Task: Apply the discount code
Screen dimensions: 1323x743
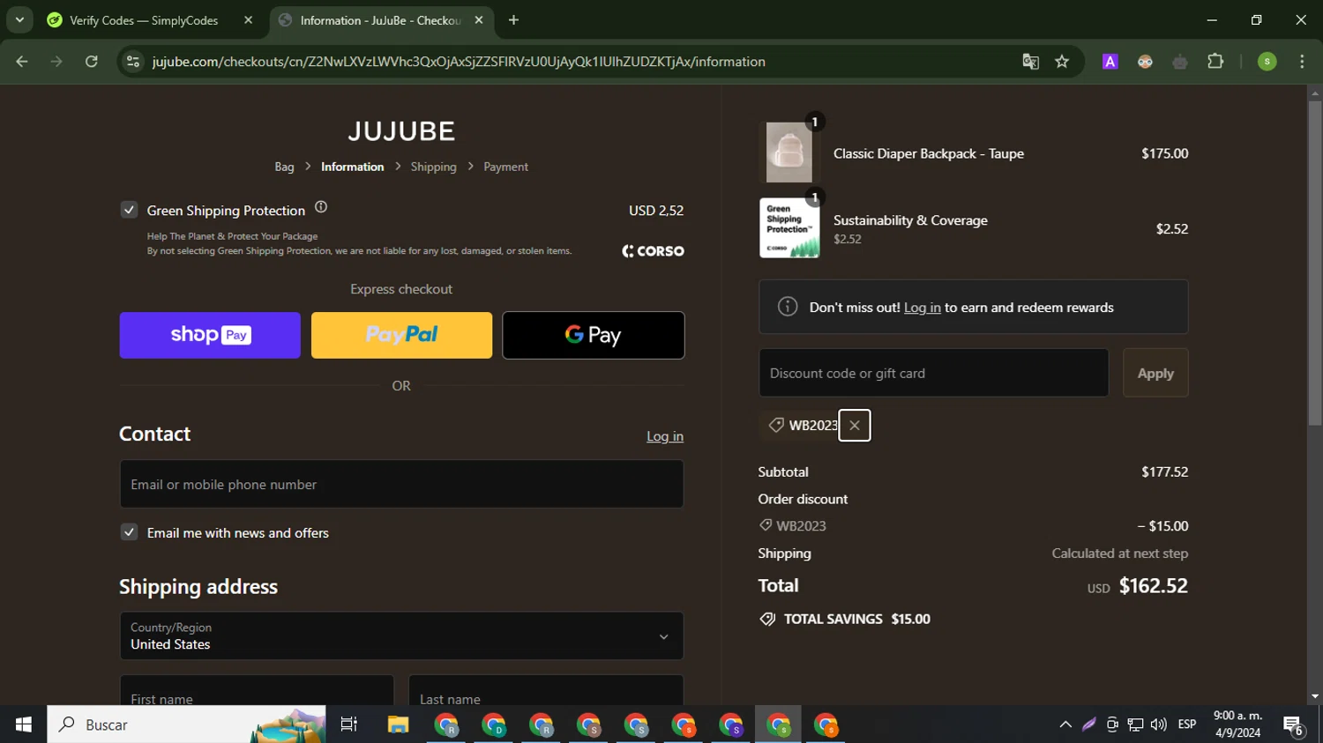Action: coord(1155,373)
